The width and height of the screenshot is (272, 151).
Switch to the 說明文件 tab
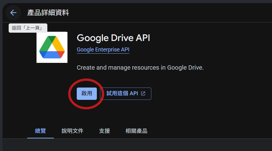(72, 131)
